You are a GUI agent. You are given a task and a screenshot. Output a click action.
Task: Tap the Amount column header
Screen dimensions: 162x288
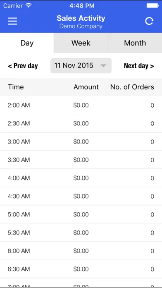point(86,87)
